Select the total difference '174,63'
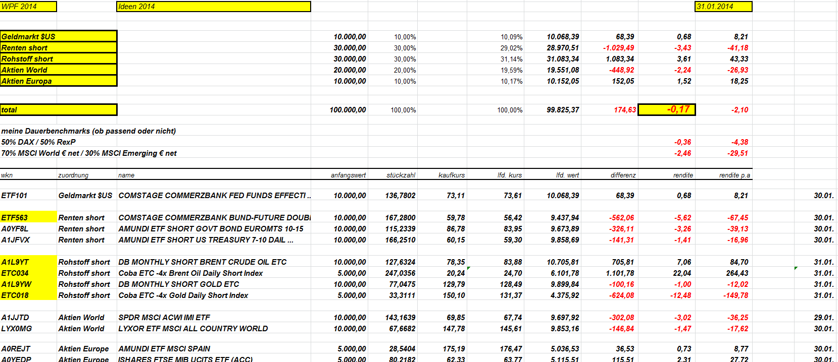Viewport: 838px width, 362px height. pos(625,110)
